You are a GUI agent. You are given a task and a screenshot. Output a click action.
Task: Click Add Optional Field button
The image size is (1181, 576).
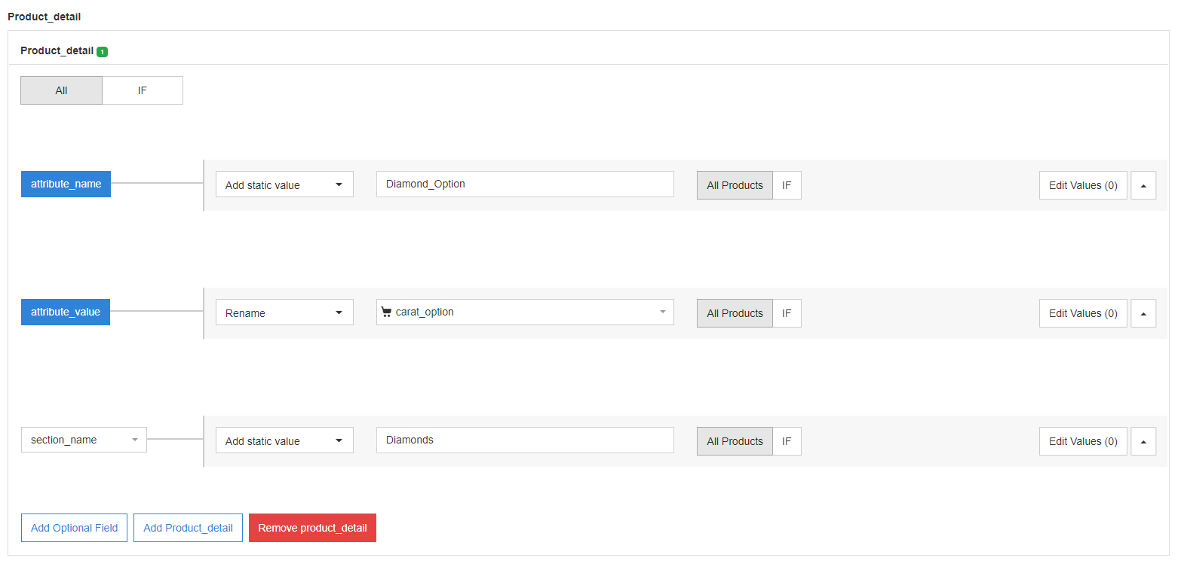click(74, 528)
